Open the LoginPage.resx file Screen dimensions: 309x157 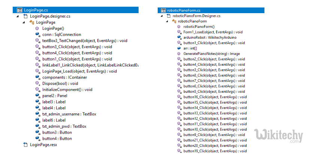[x=43, y=145]
